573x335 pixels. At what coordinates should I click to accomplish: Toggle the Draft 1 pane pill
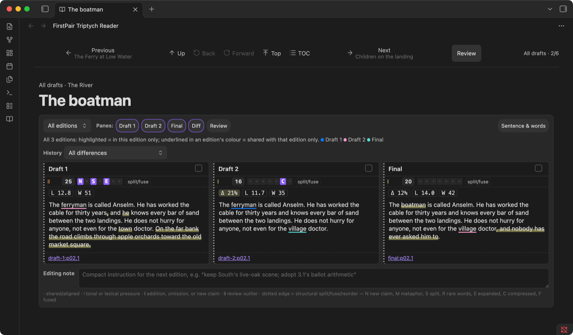(127, 126)
